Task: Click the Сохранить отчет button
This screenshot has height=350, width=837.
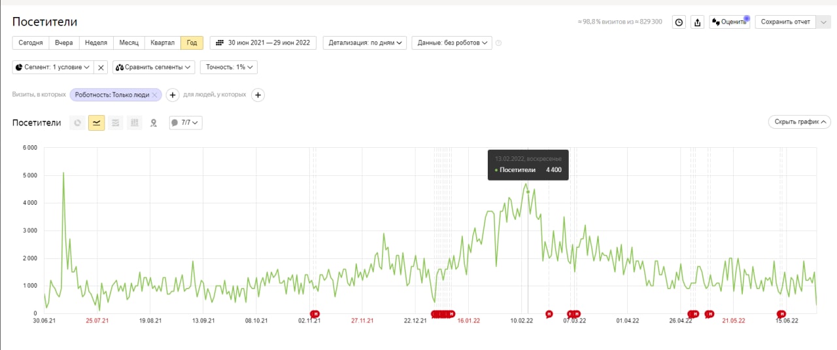Action: coord(785,22)
